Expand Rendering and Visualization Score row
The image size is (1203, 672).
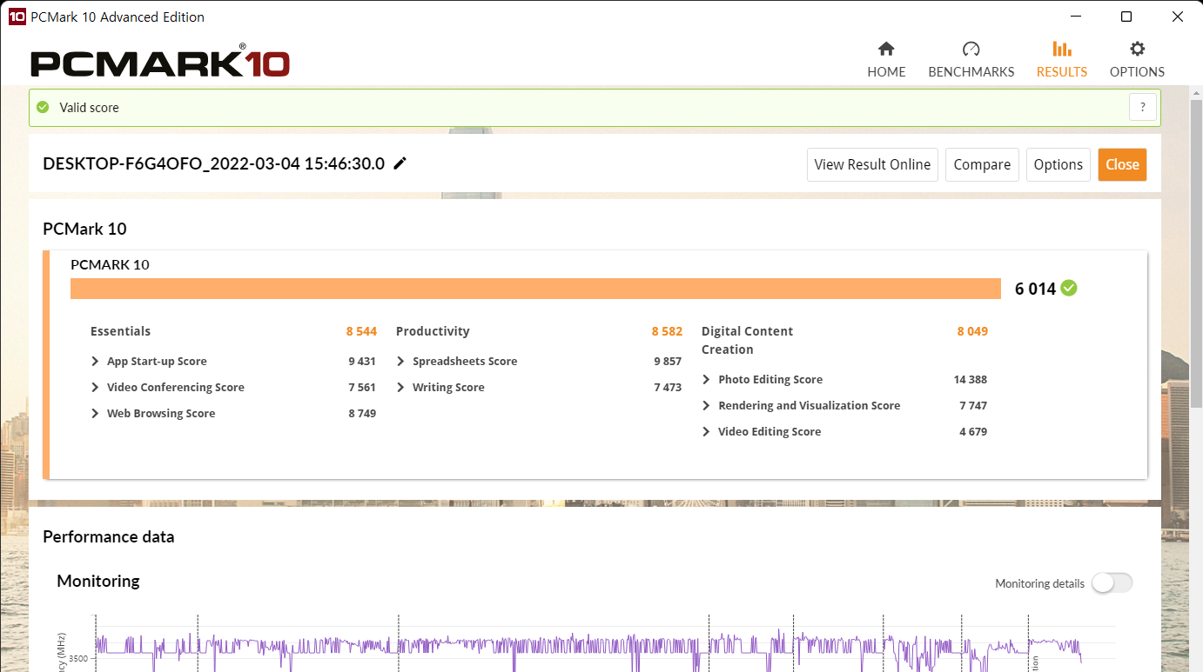click(x=707, y=406)
